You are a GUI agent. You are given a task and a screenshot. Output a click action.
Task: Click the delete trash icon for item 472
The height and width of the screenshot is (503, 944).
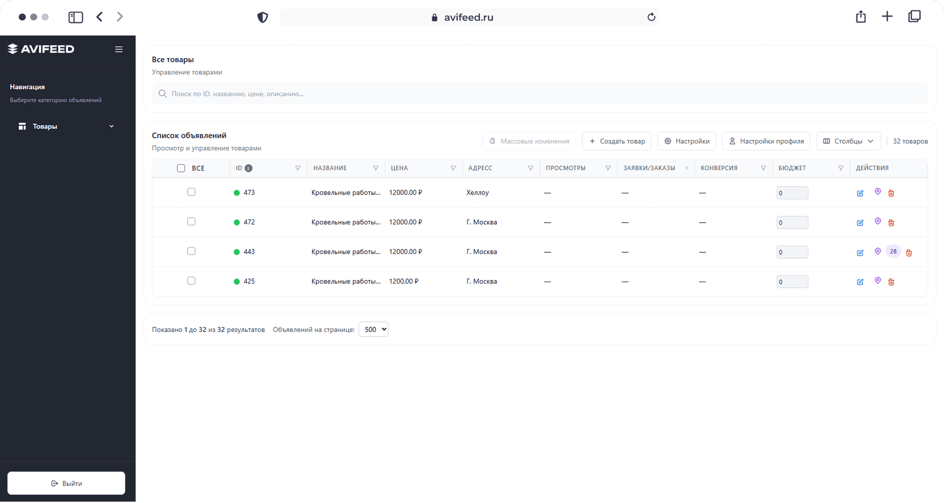891,223
